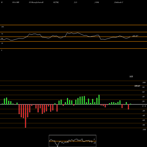Click the -80 label on MR axis
Viewport: 147px width, 147px height.
pos(143,125)
